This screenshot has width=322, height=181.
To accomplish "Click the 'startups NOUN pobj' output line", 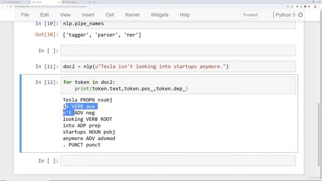I will [89, 132].
